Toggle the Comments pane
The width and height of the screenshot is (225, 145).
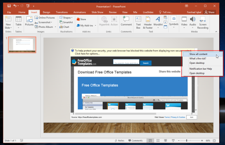click(x=135, y=141)
